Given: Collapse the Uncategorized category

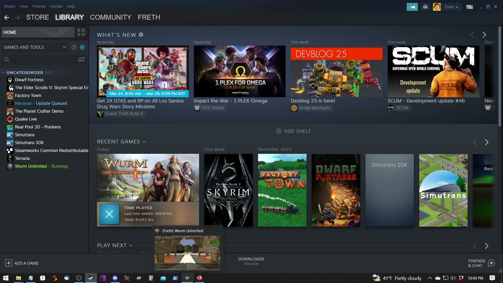Looking at the screenshot, I should [3, 72].
